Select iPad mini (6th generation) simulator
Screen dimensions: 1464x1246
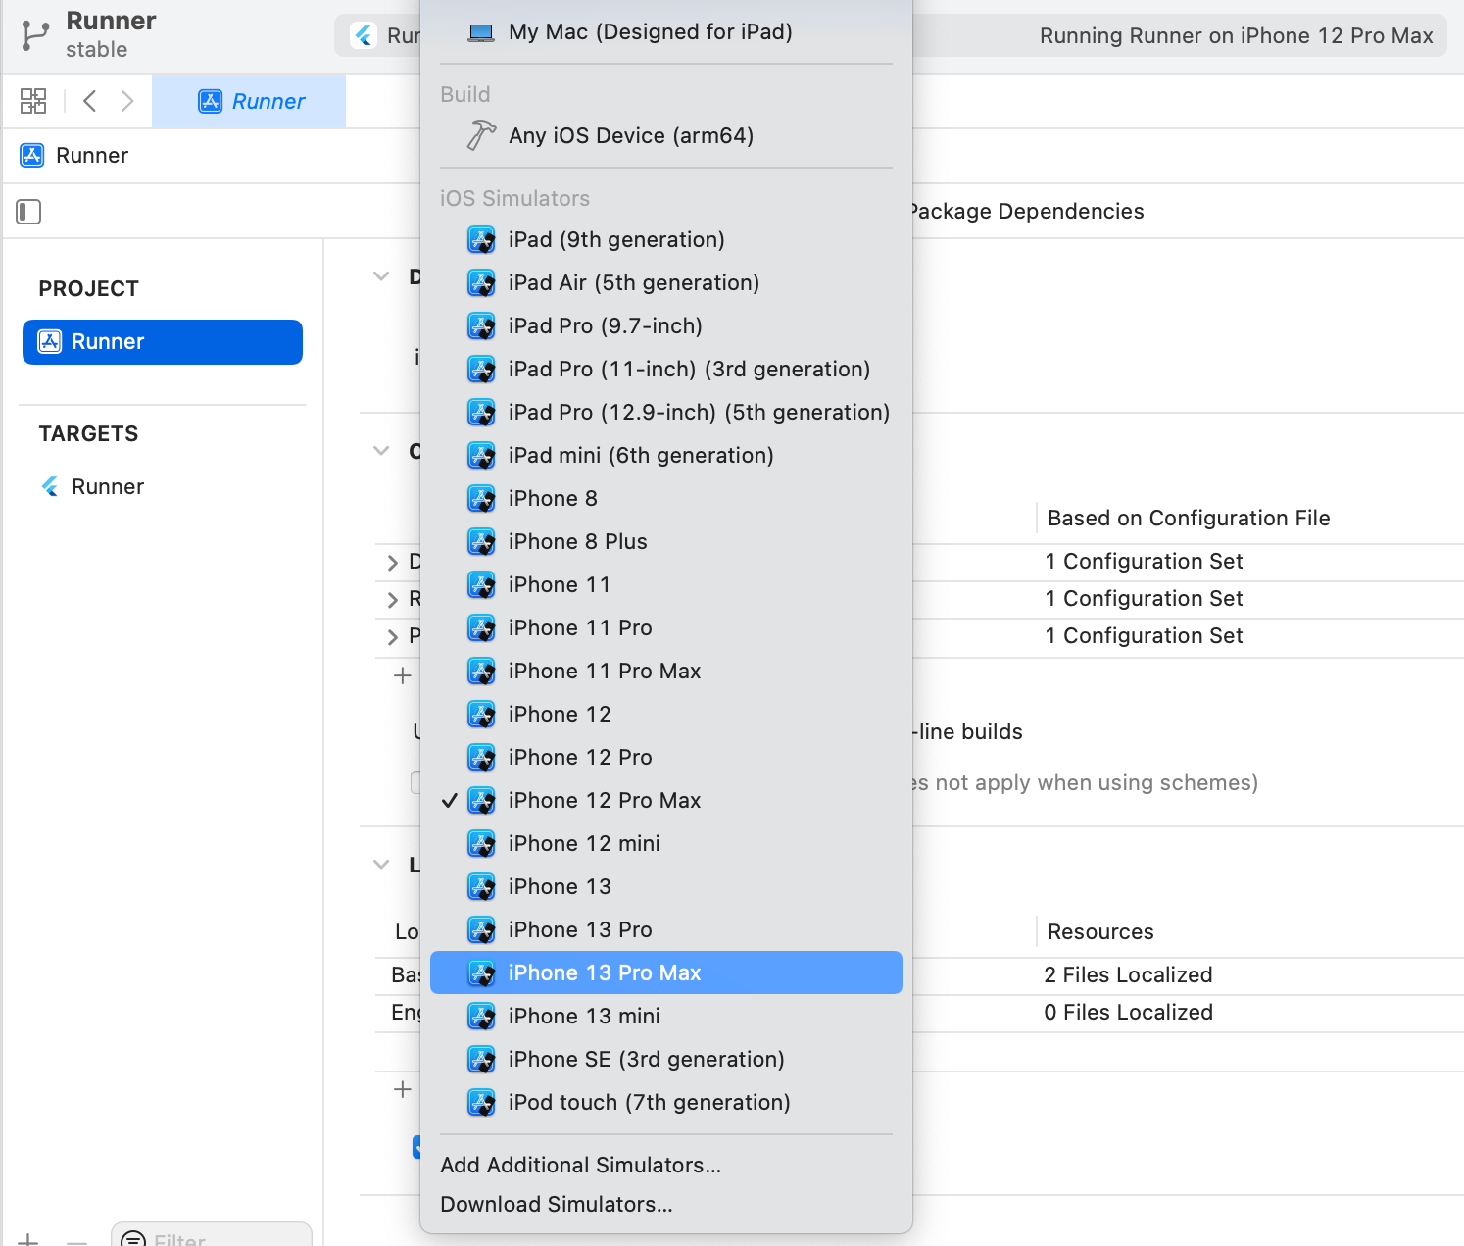tap(665, 455)
